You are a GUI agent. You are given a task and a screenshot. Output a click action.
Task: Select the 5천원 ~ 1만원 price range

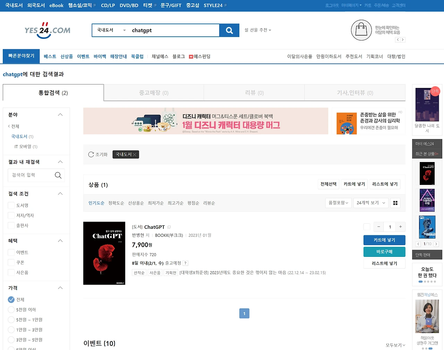coord(11,320)
